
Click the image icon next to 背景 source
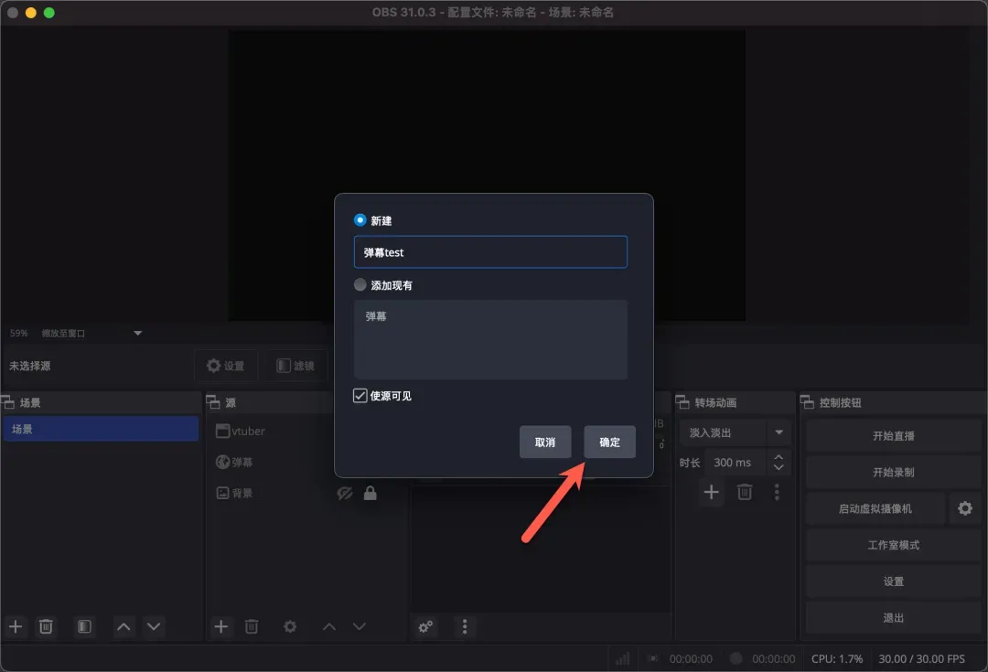point(222,493)
